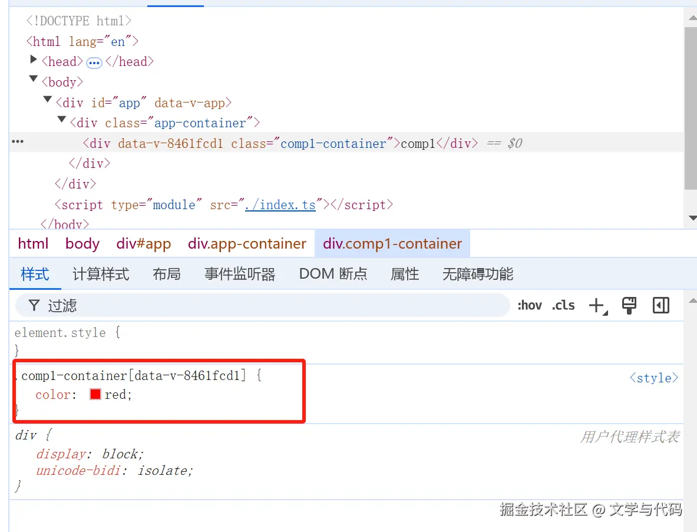The height and width of the screenshot is (532, 697).
Task: Open the ./index.ts script link
Action: pos(280,205)
